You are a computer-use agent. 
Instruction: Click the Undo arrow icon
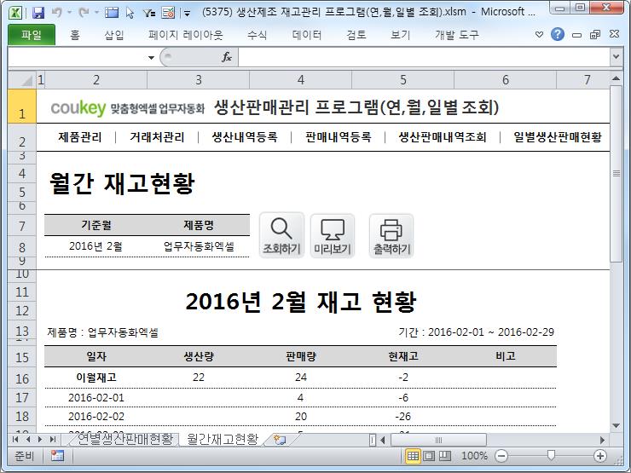(x=57, y=13)
